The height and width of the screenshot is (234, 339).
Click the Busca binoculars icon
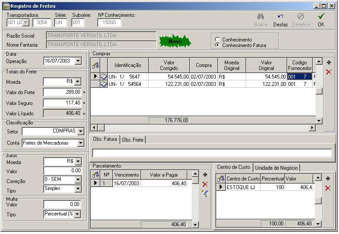260,17
